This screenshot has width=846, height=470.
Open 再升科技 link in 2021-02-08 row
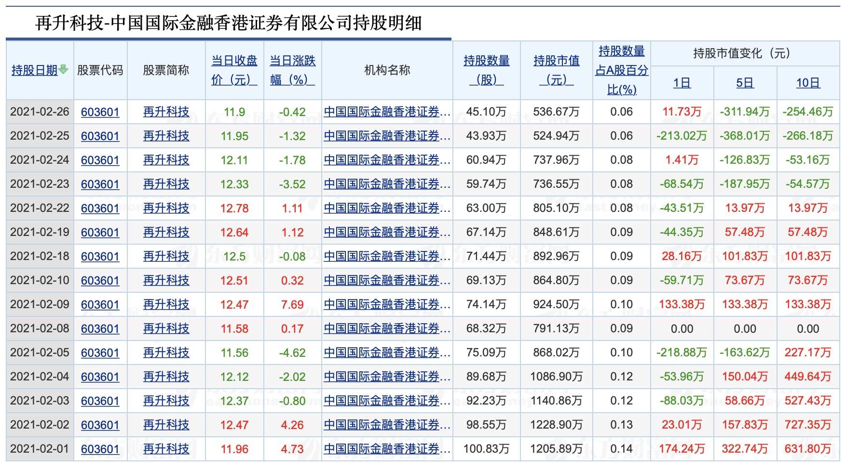pos(166,329)
